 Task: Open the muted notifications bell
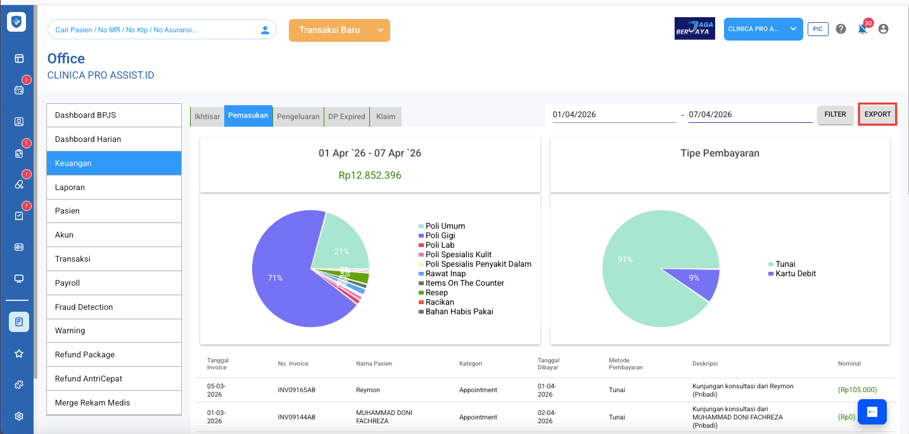[x=862, y=29]
